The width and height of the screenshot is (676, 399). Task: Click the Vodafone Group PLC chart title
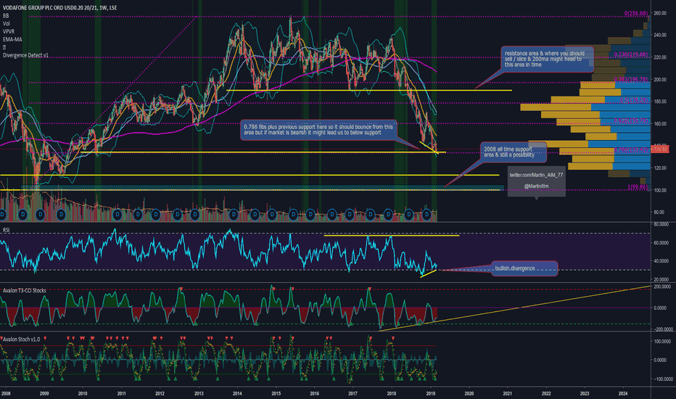[59, 7]
